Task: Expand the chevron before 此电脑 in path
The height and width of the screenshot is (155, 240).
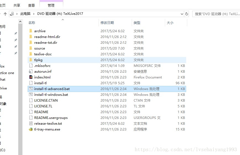Action: [17, 14]
